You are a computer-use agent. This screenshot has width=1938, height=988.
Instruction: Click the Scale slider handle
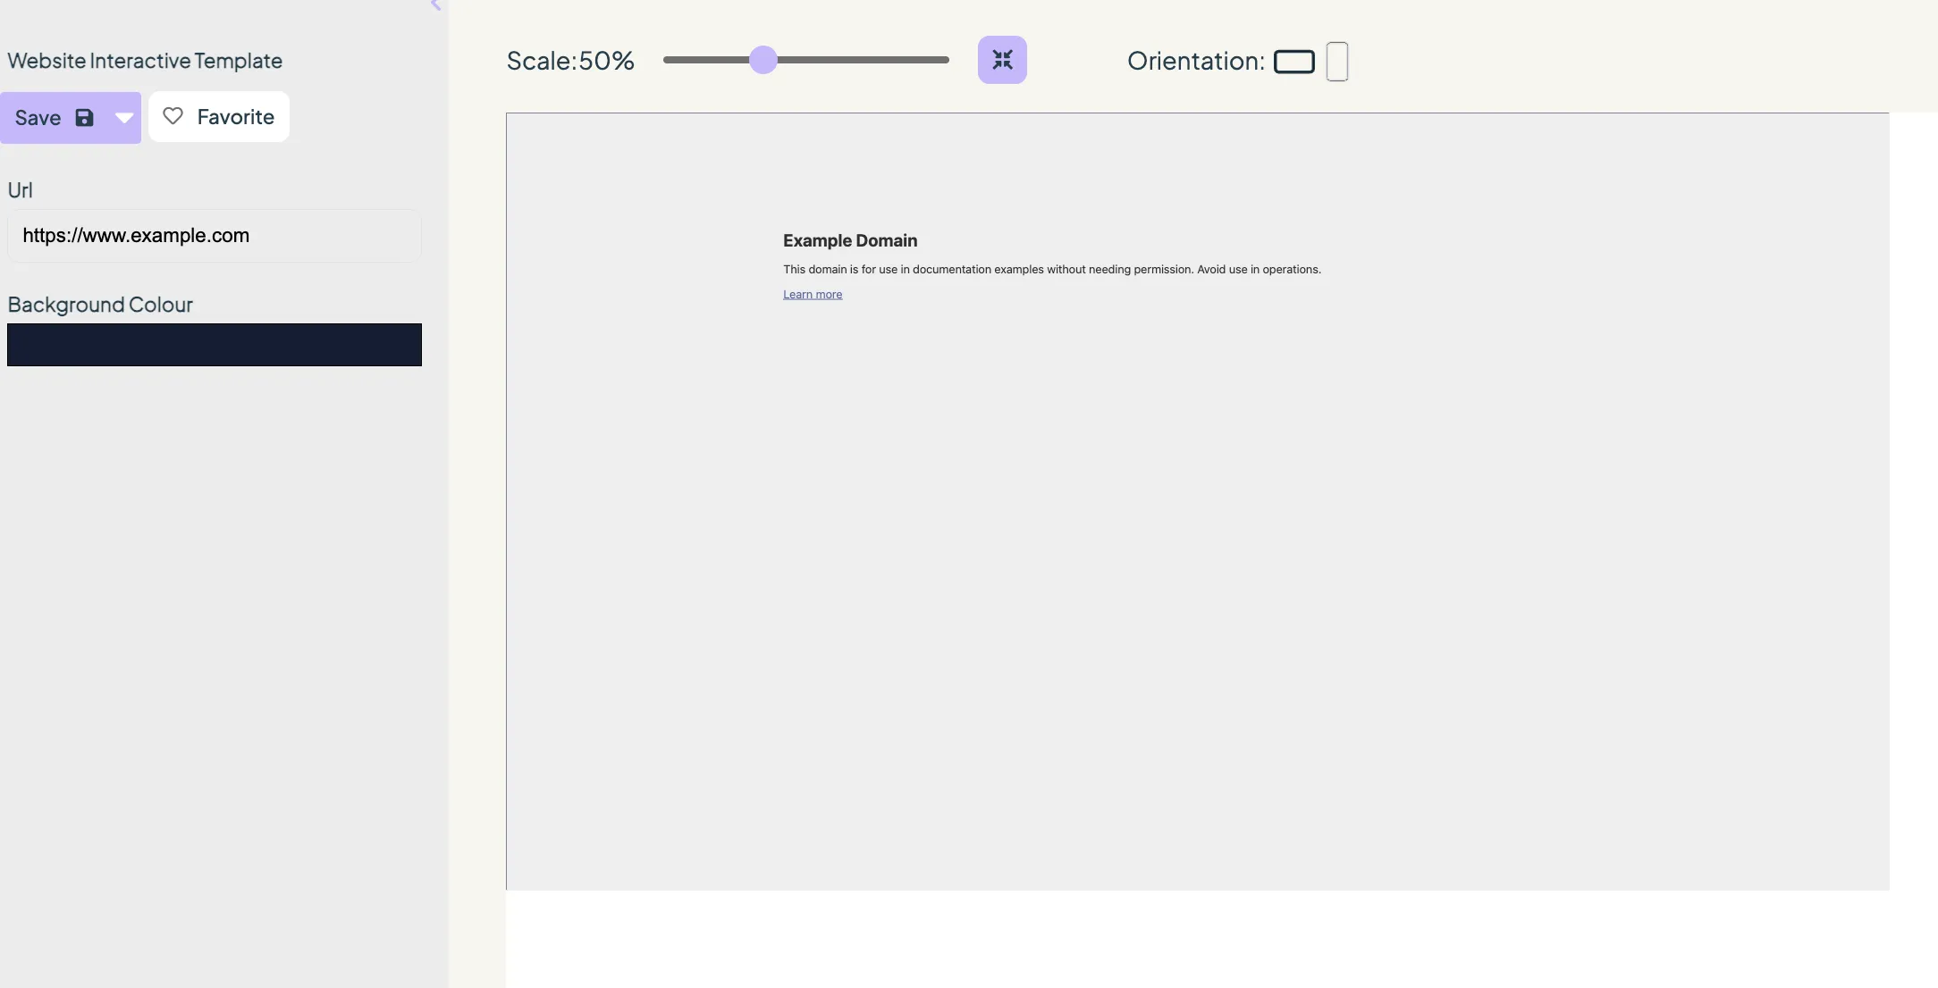(763, 60)
